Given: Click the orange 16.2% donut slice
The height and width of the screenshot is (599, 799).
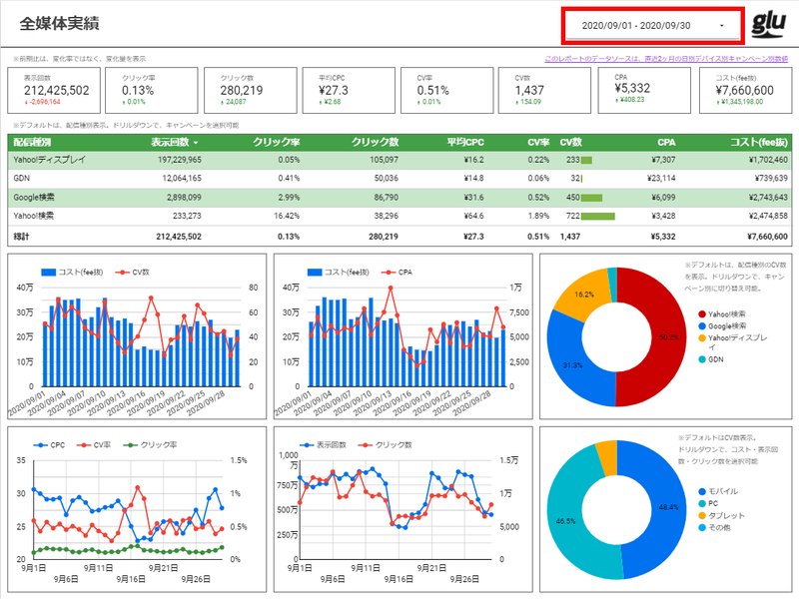Looking at the screenshot, I should (584, 295).
